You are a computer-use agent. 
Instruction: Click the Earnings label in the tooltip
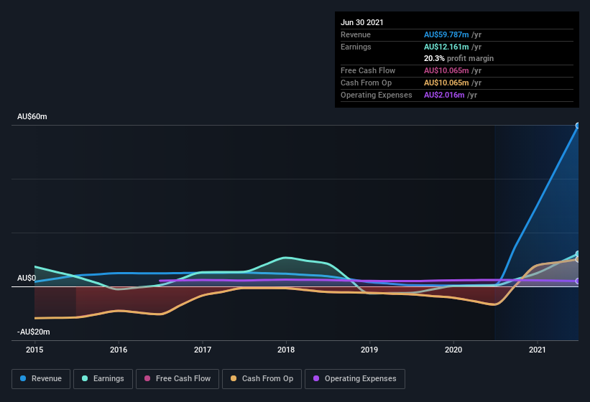coord(356,47)
